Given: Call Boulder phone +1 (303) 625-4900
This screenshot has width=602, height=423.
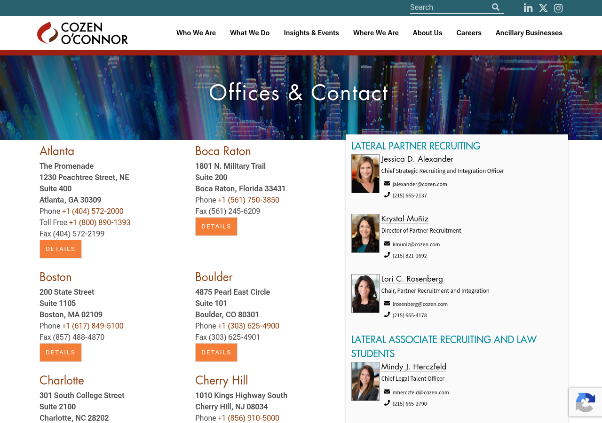Looking at the screenshot, I should pyautogui.click(x=248, y=326).
